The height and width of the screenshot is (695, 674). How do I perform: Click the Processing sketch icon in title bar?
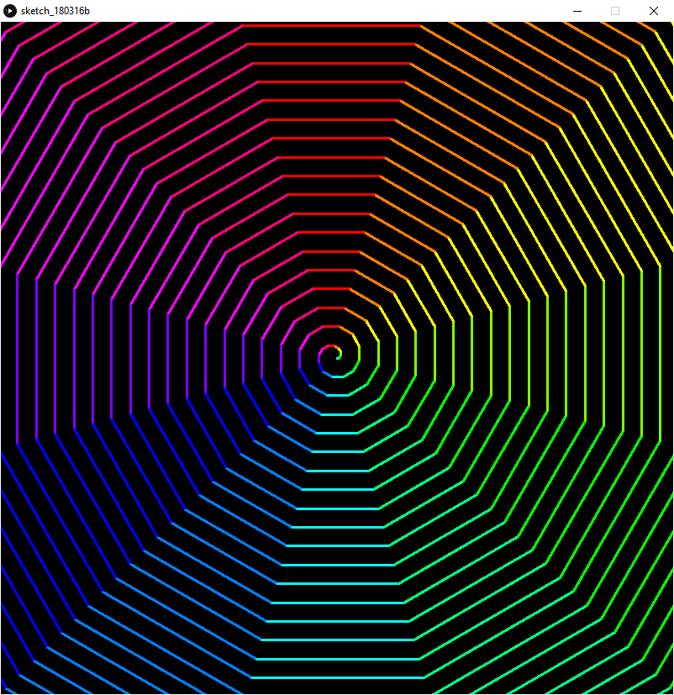coord(10,11)
